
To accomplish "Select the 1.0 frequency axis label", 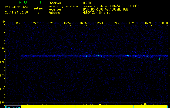I will coord(2,49).
